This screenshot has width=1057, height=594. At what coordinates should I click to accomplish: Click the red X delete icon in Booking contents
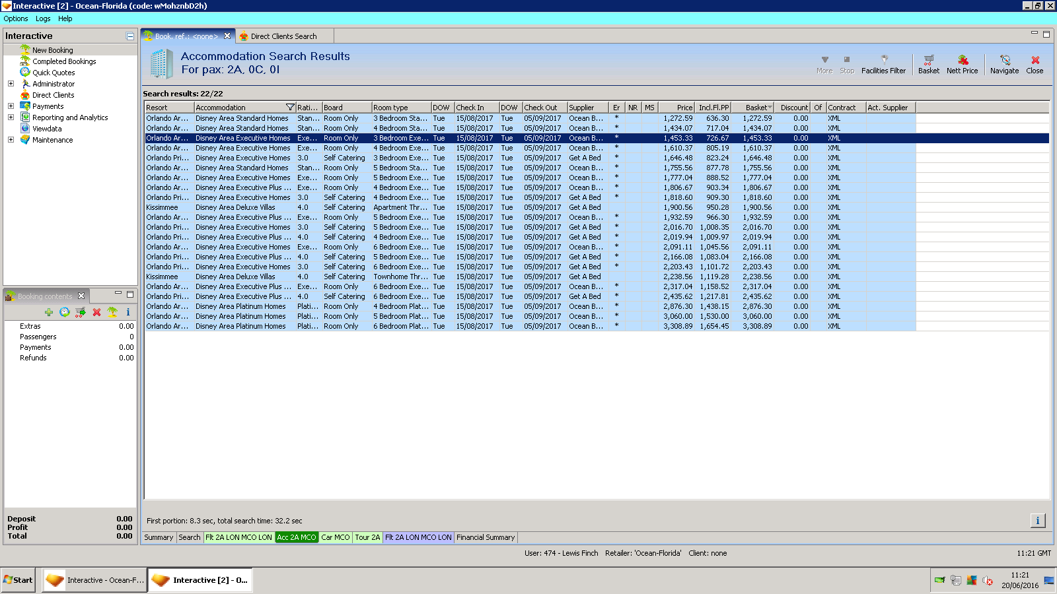coord(96,312)
